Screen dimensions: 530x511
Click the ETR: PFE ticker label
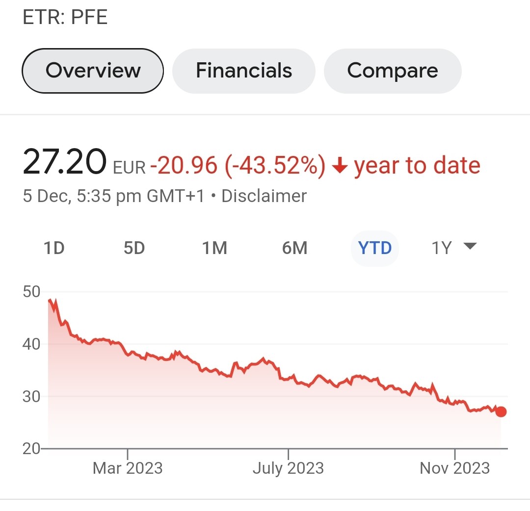(65, 18)
